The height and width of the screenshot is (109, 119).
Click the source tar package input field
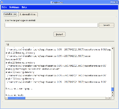coord(51,25)
